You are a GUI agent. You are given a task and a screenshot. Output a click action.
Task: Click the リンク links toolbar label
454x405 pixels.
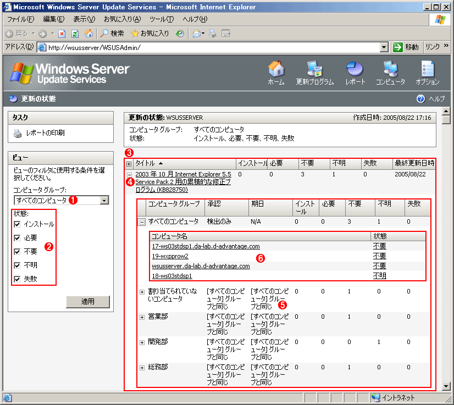coord(433,47)
